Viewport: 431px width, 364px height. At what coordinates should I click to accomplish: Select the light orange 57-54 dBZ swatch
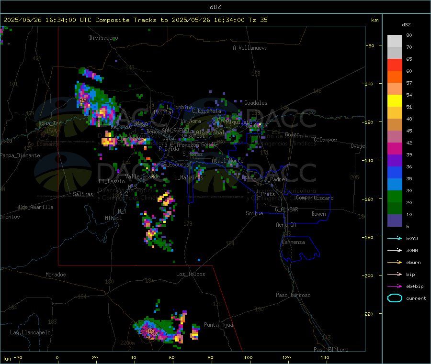pyautogui.click(x=395, y=89)
